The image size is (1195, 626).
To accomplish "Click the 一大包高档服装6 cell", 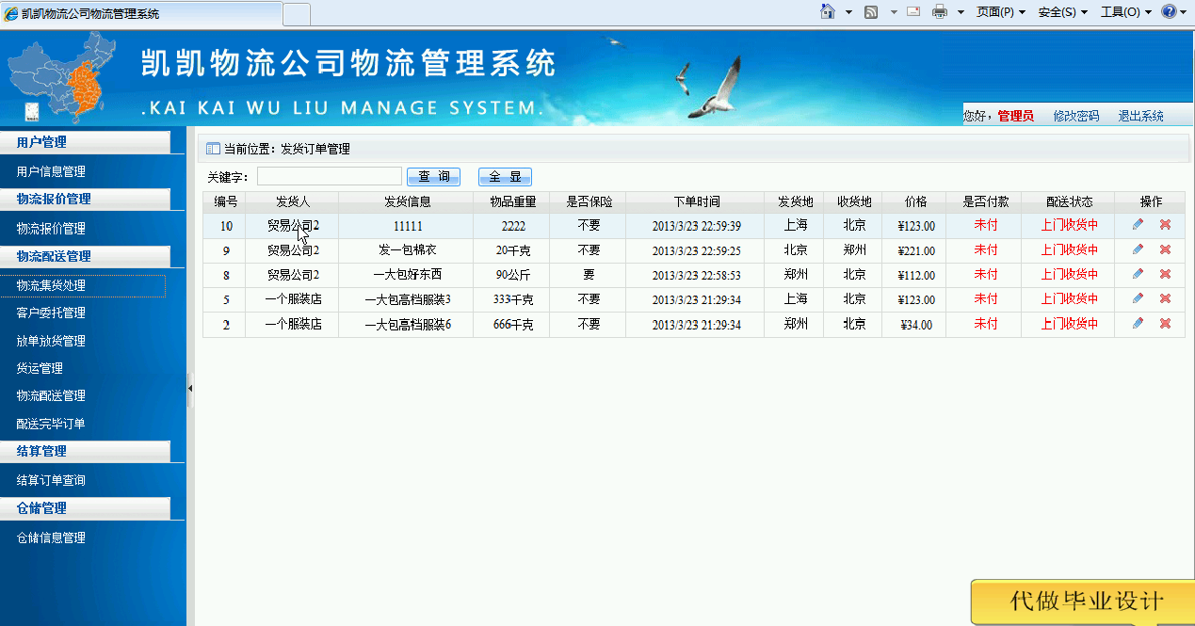I will point(407,324).
